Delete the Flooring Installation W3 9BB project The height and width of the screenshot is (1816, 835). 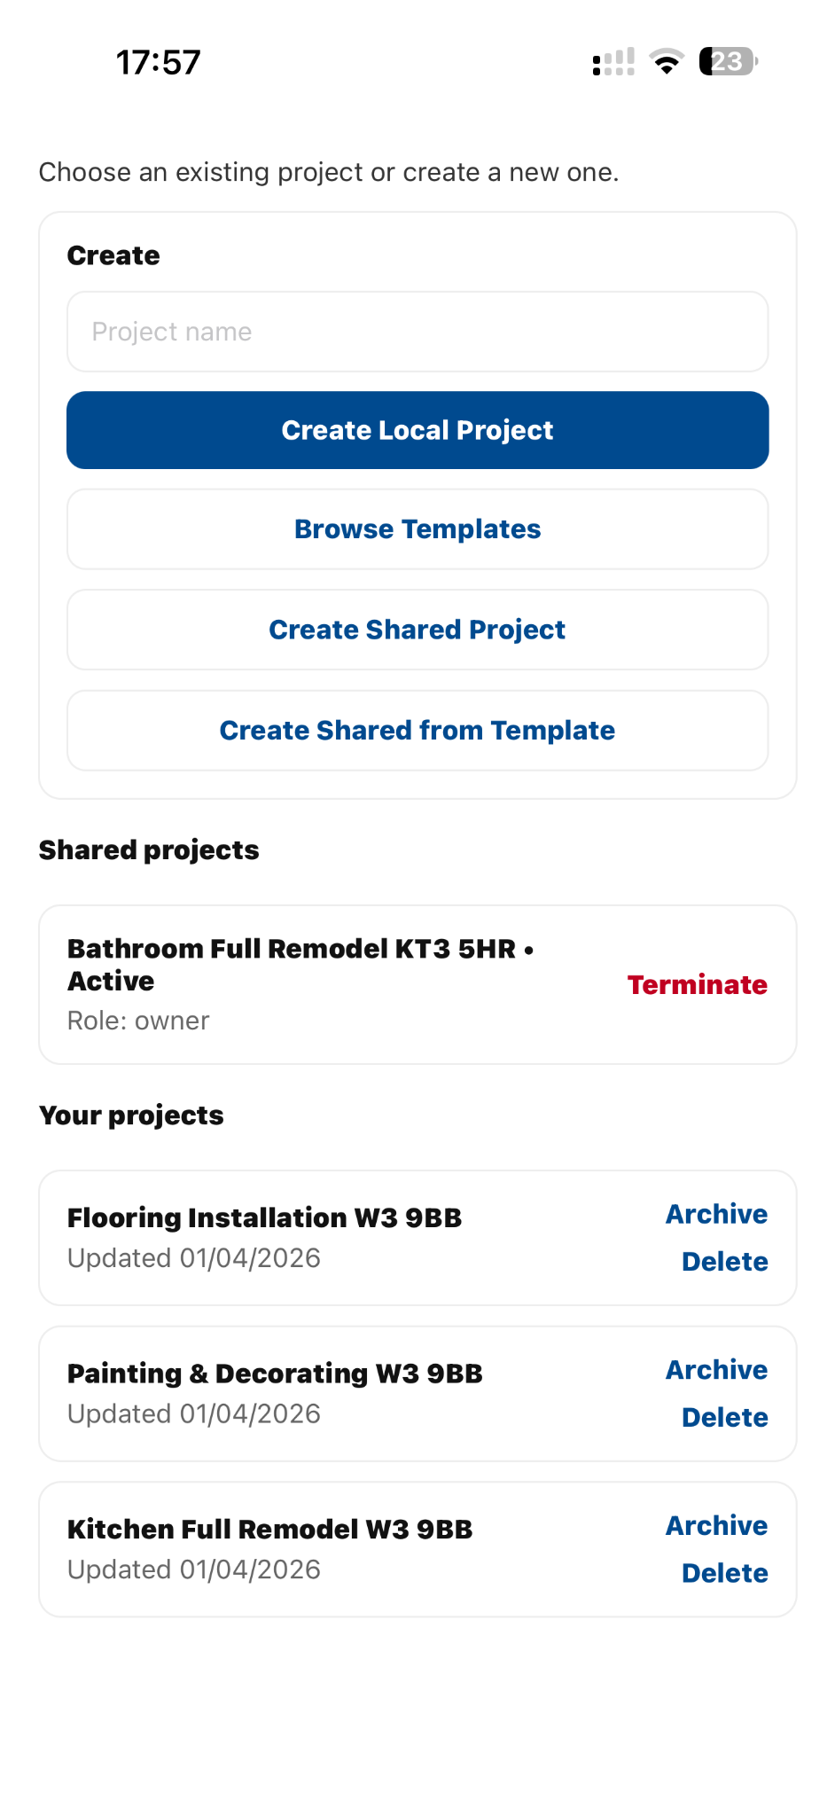tap(724, 1261)
